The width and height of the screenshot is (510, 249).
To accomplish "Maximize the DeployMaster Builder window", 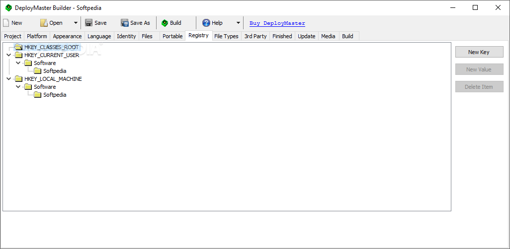I will (x=475, y=7).
